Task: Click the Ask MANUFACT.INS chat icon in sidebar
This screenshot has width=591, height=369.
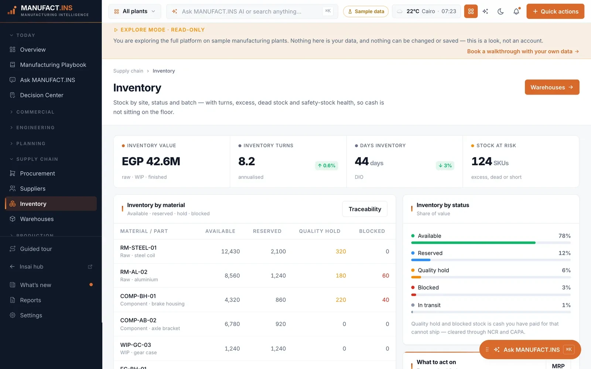Action: [13, 80]
